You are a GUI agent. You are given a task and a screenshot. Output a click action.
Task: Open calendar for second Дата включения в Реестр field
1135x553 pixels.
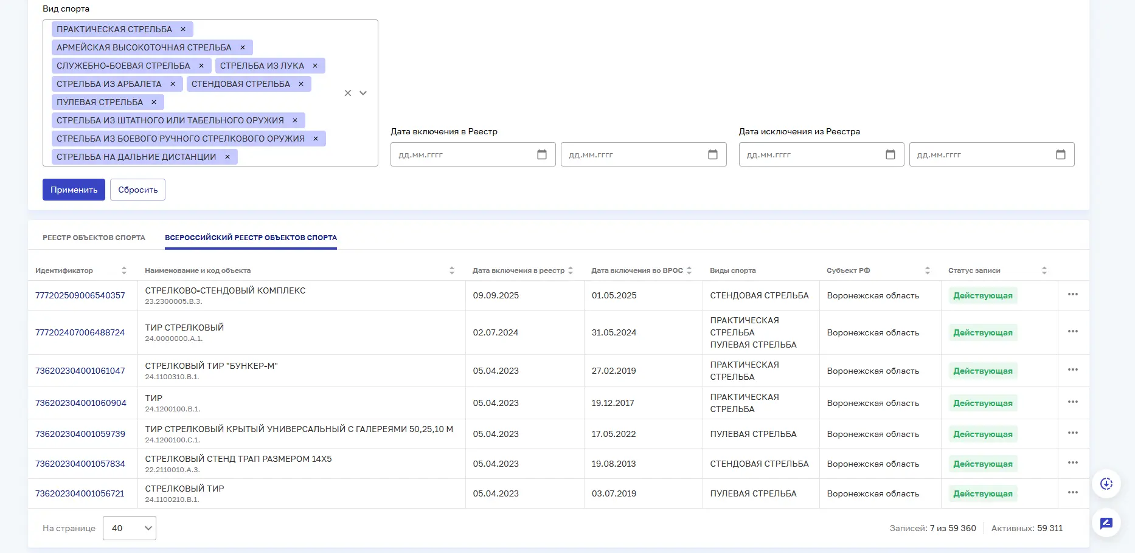(x=713, y=154)
